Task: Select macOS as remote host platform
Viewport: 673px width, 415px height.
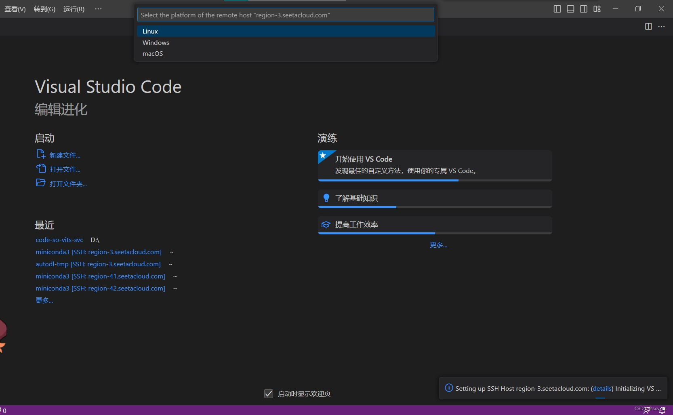Action: (x=286, y=53)
